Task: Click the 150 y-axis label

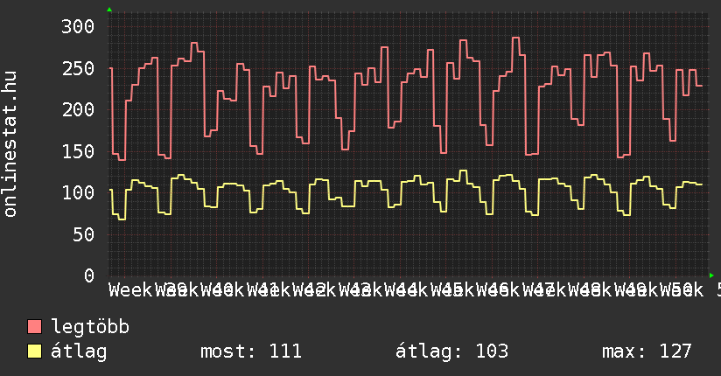Action: [77, 151]
